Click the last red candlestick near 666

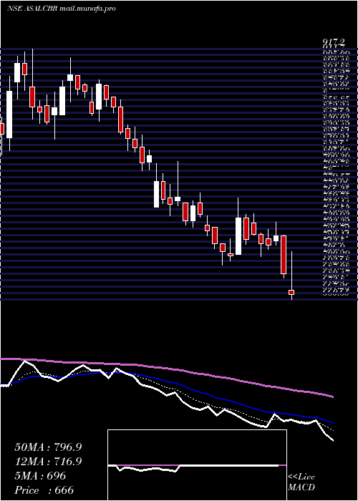coord(291,292)
